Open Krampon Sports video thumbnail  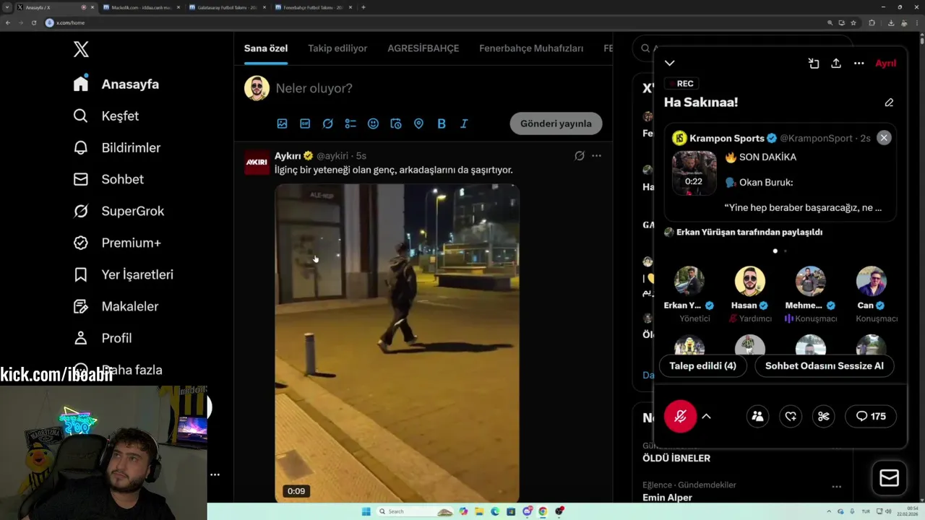point(694,173)
